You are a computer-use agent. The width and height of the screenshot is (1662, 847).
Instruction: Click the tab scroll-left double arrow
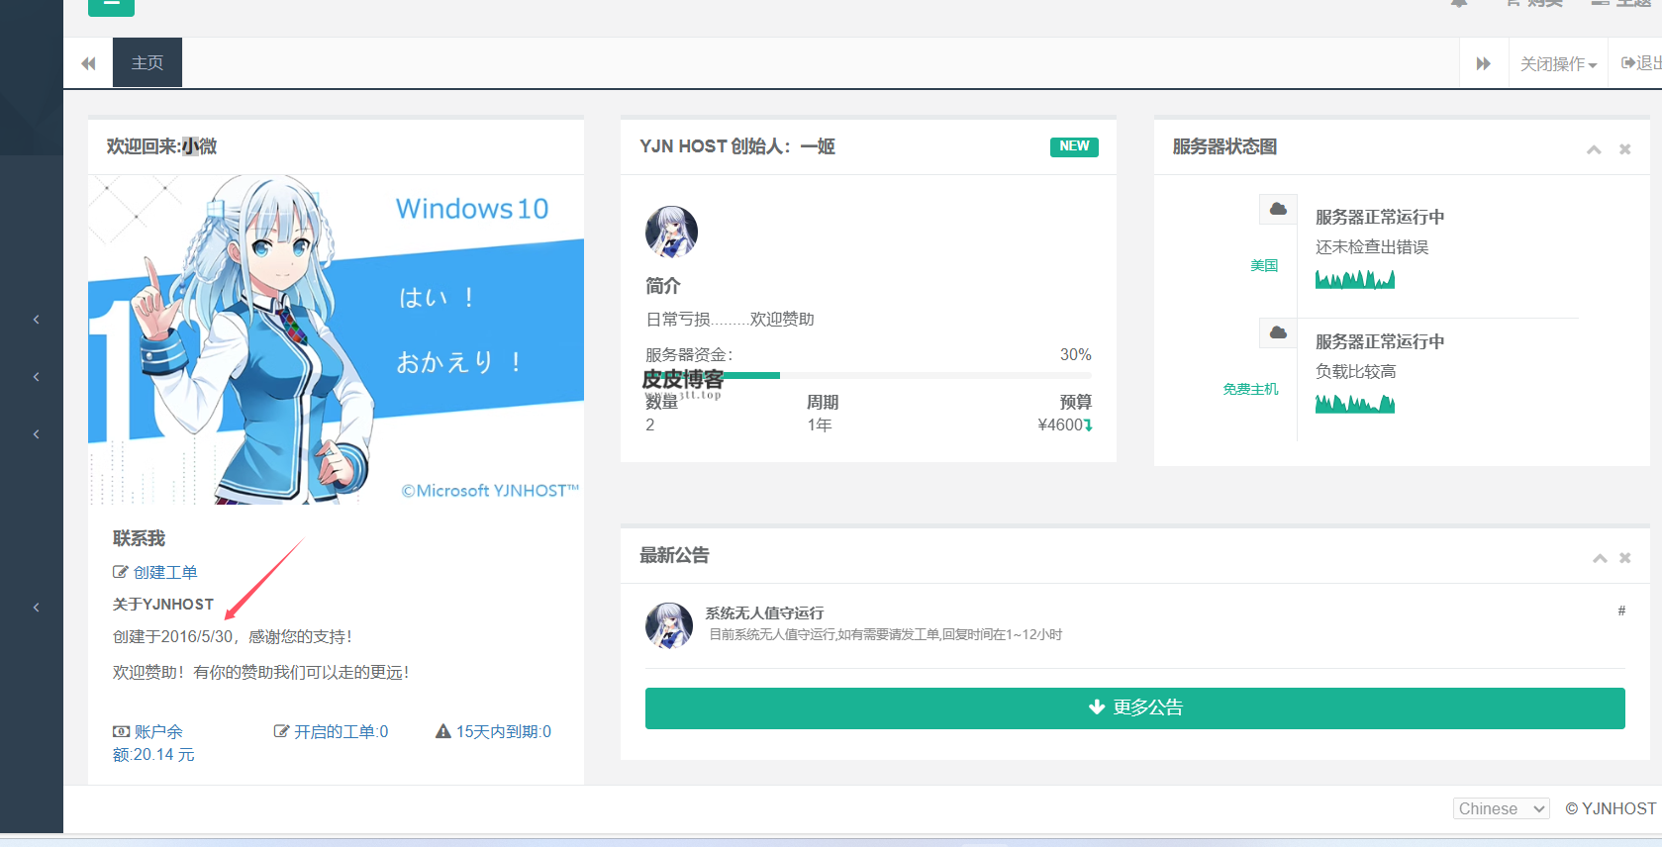(88, 63)
